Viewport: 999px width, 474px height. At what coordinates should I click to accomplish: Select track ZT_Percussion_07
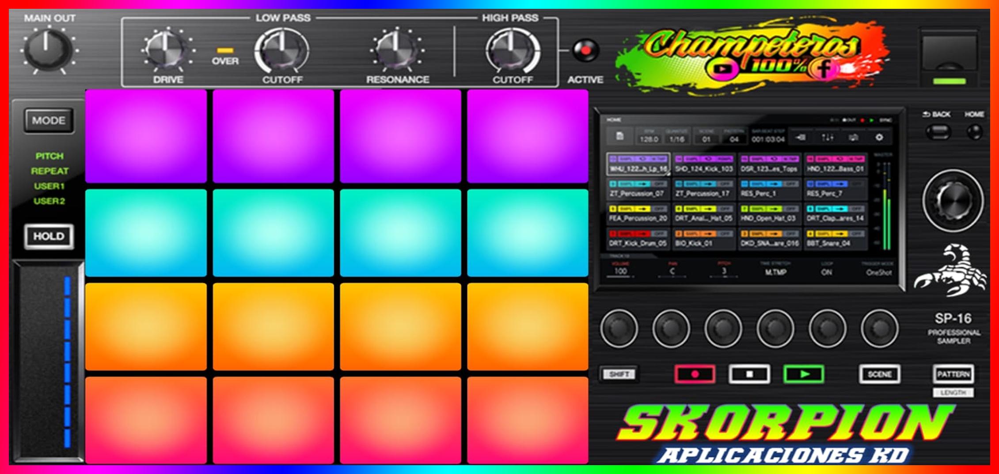(638, 189)
